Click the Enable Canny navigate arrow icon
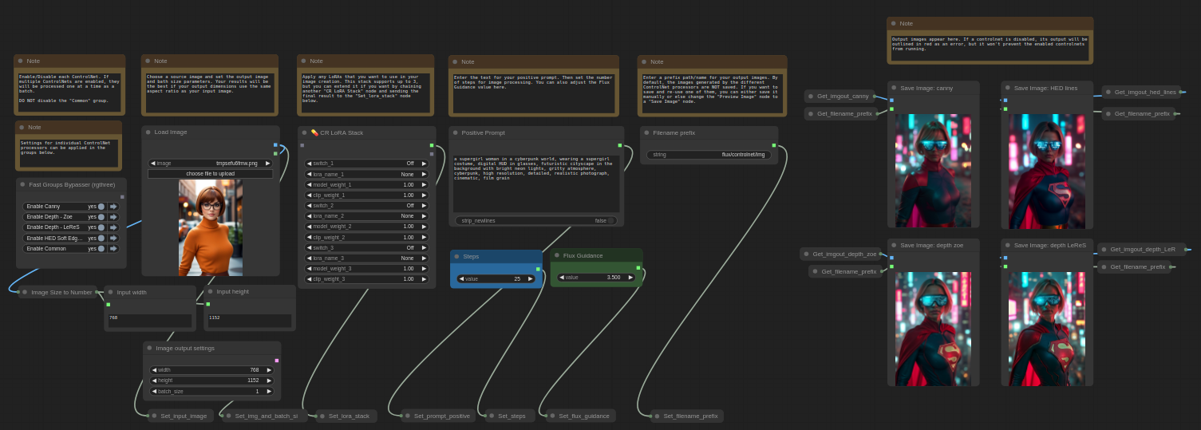Image resolution: width=1201 pixels, height=430 pixels. point(113,207)
